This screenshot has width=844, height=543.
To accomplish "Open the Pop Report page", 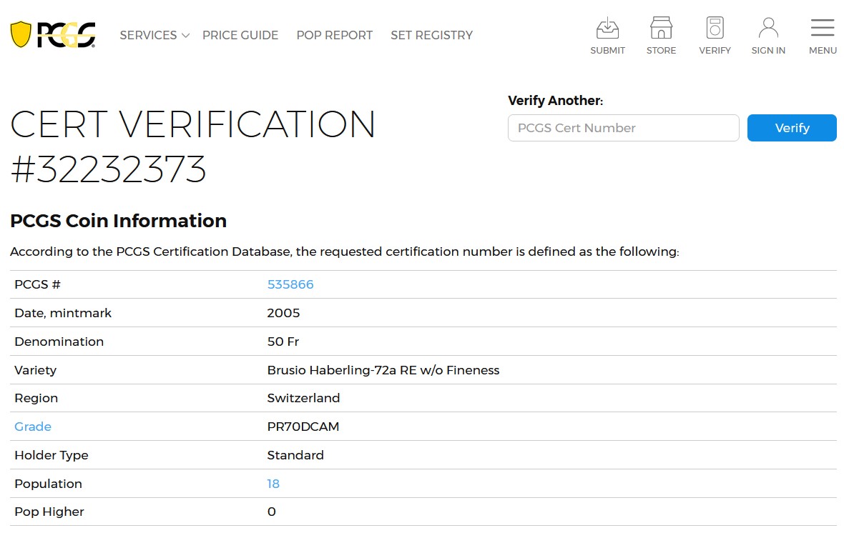I will click(335, 35).
